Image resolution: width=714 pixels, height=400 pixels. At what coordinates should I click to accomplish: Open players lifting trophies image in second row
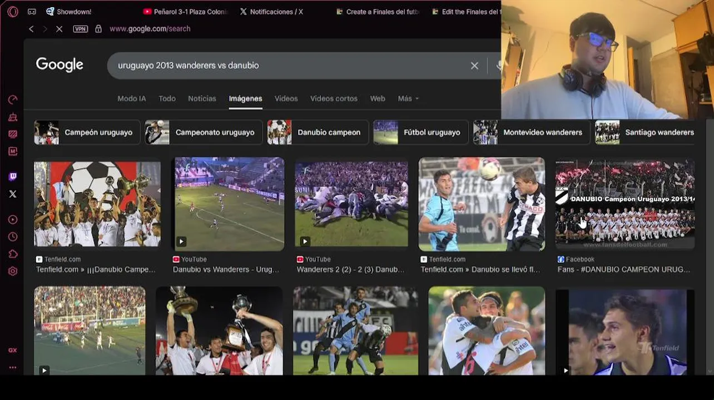(x=219, y=331)
